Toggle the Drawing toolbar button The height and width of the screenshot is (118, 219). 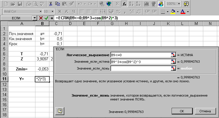(x=161, y=4)
